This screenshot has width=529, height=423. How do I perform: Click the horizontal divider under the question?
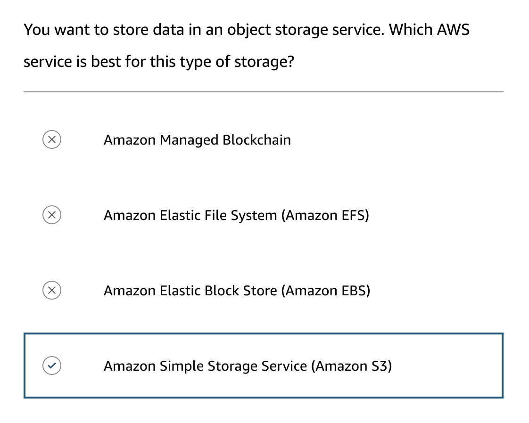tap(263, 92)
